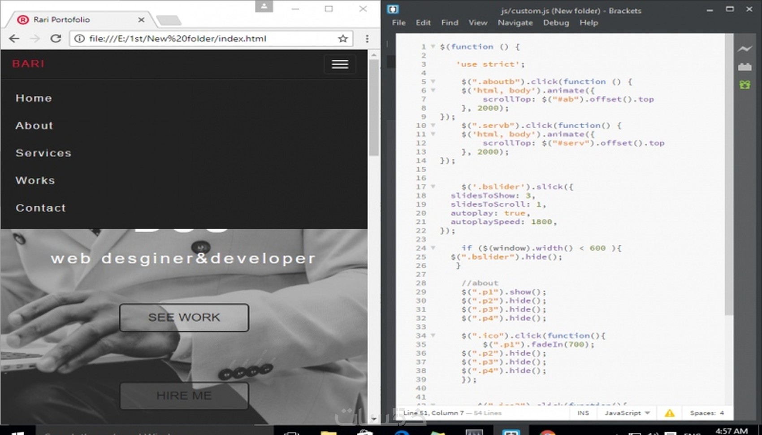
Task: Open the Contact section link
Action: (x=40, y=208)
